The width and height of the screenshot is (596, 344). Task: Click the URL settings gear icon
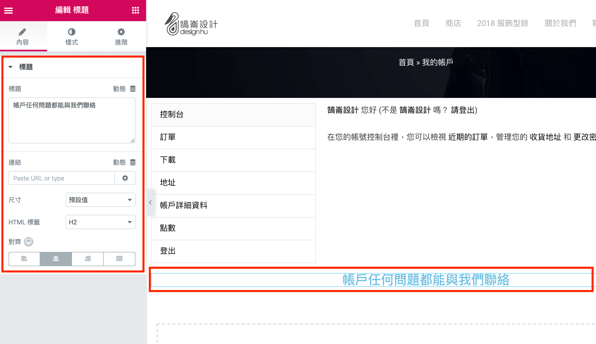125,178
